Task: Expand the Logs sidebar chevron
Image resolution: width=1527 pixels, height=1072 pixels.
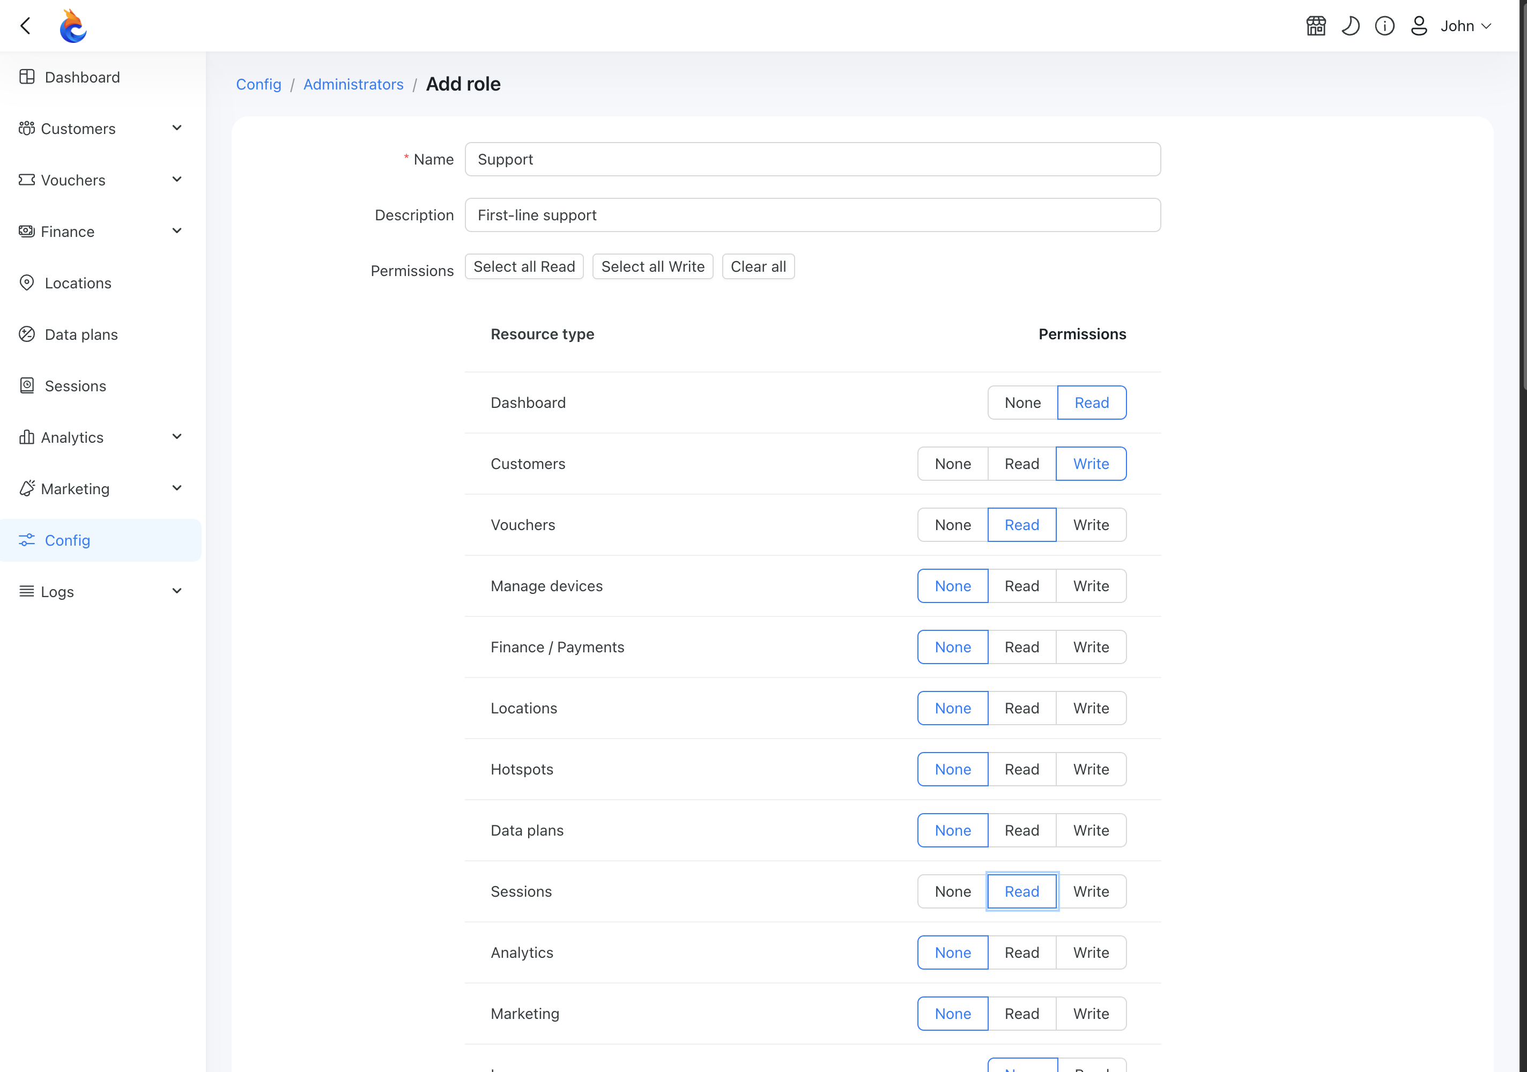Action: click(x=177, y=591)
